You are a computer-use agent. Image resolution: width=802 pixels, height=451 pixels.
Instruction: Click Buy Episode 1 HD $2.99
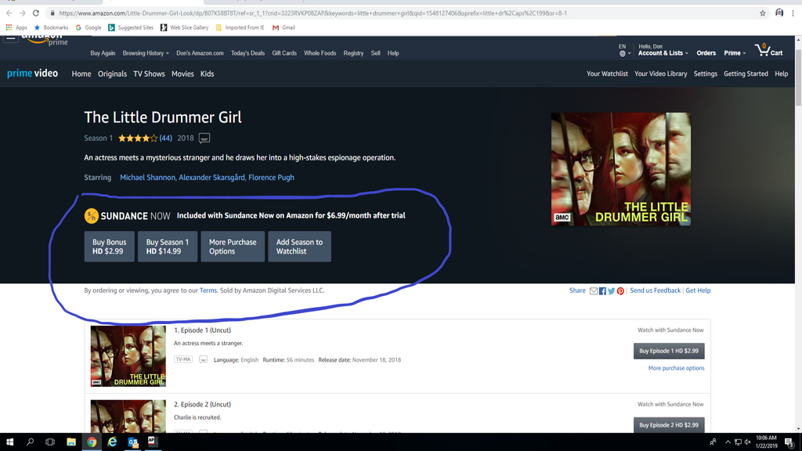(x=669, y=351)
